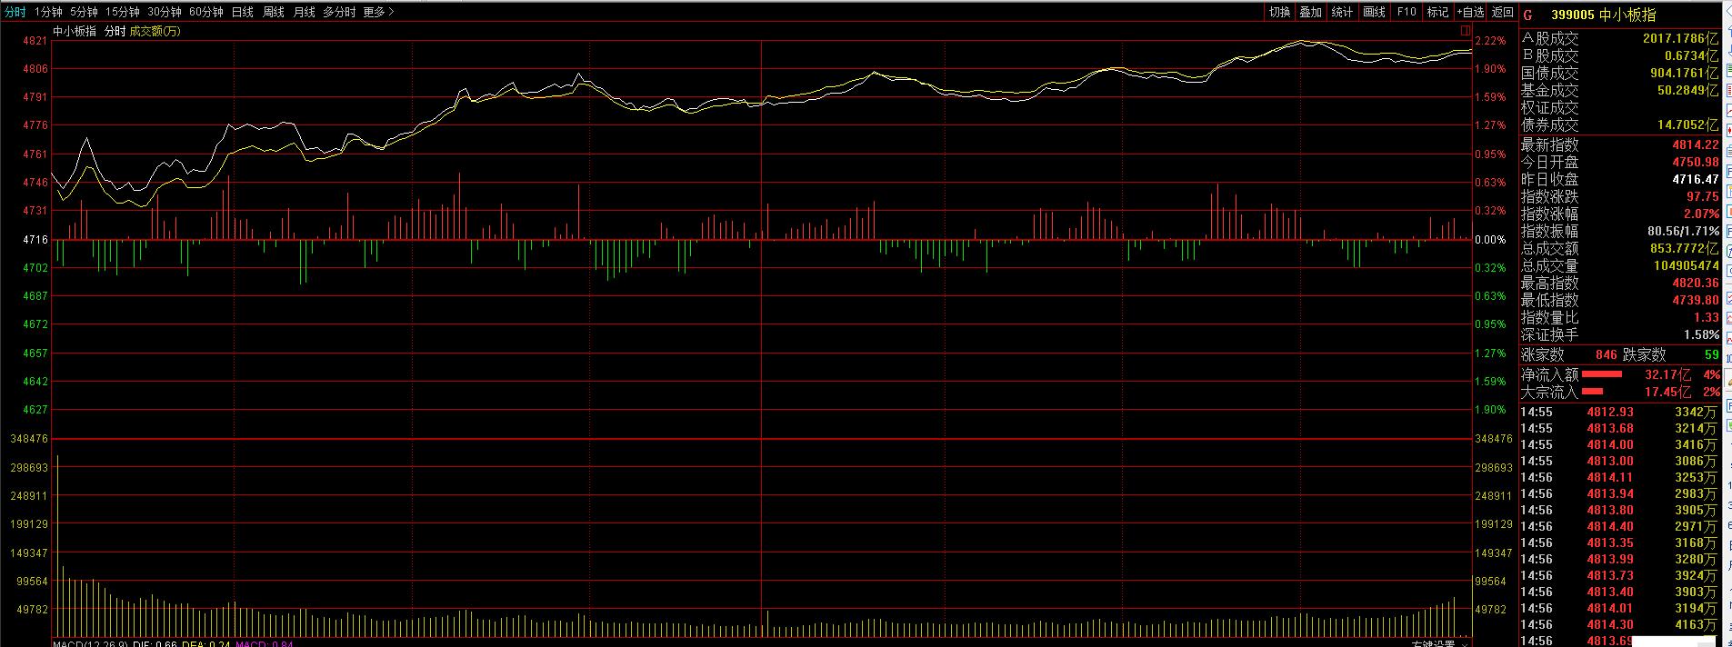Screen dimensions: 1732x647
Task: Click the 399005 中小板指 title
Action: coord(1604,15)
